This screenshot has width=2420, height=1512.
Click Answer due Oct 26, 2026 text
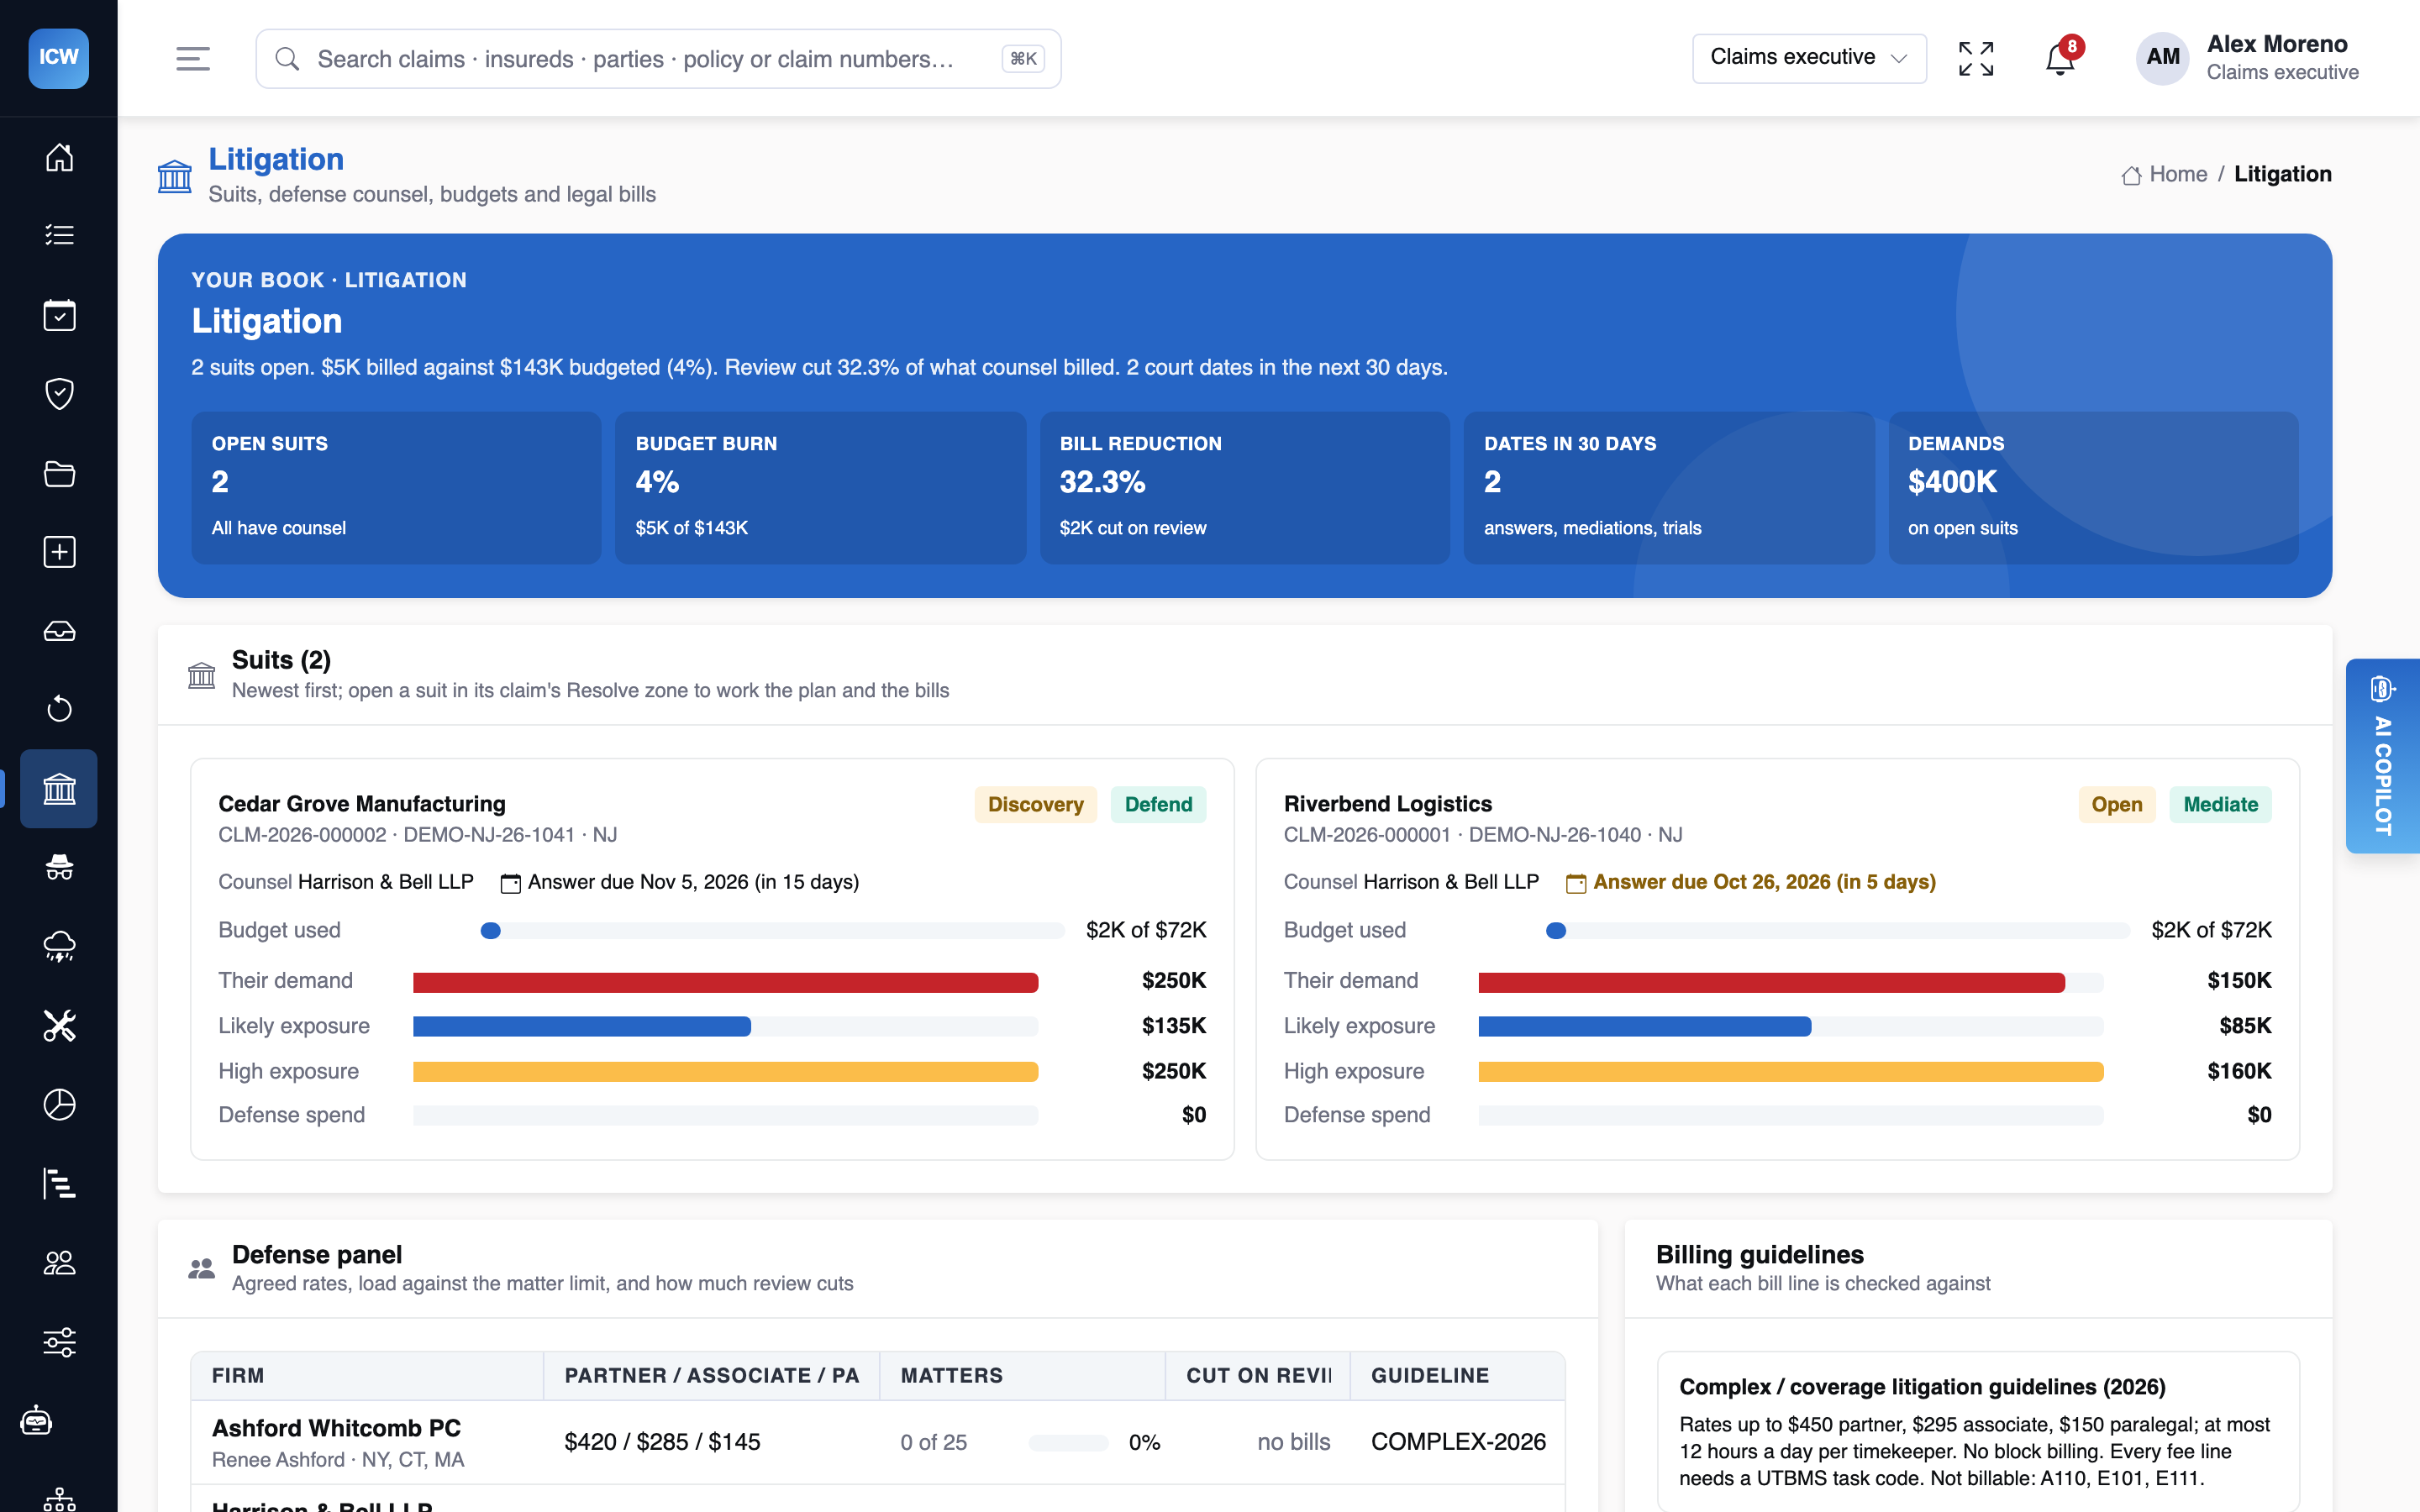[1764, 882]
